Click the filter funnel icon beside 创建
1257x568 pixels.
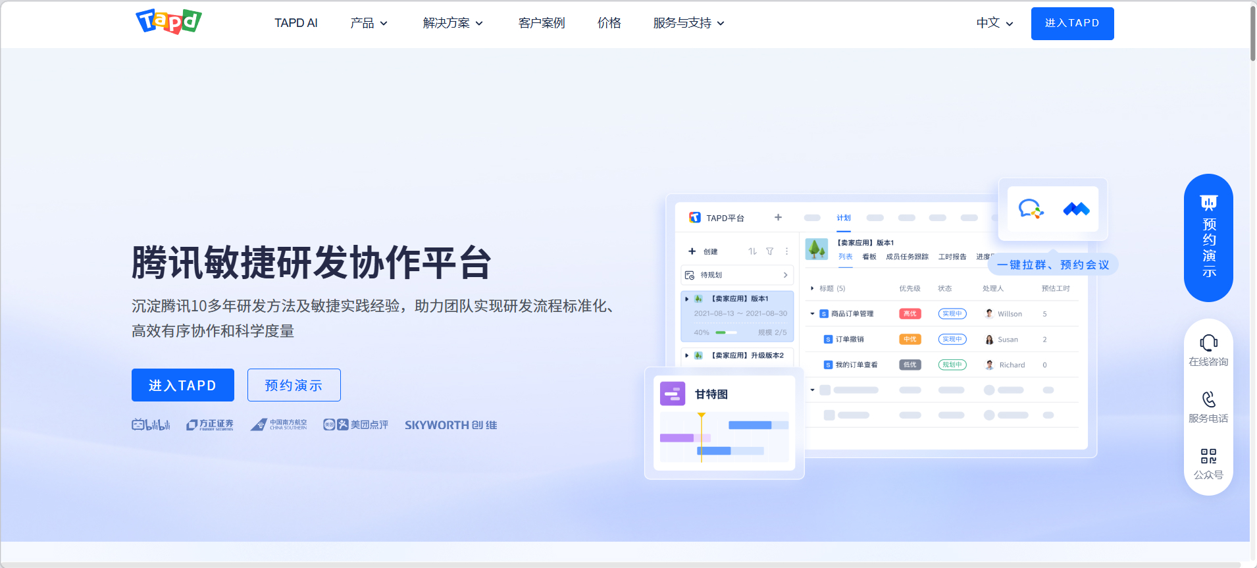click(x=769, y=251)
